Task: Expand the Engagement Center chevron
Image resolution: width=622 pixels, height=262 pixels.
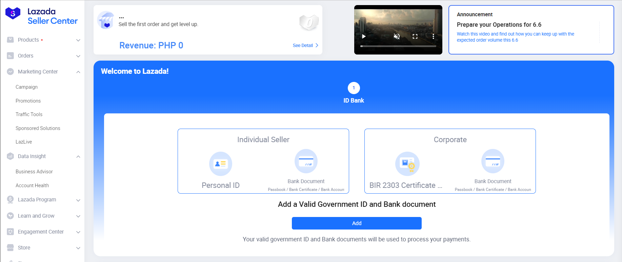Action: click(x=78, y=232)
